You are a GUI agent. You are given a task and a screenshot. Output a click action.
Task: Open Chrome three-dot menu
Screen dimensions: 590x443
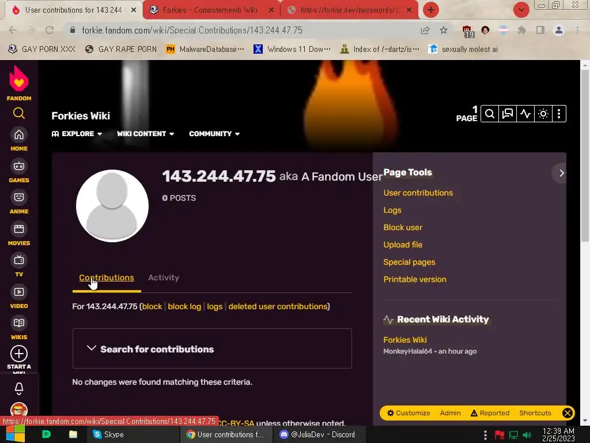tap(577, 30)
